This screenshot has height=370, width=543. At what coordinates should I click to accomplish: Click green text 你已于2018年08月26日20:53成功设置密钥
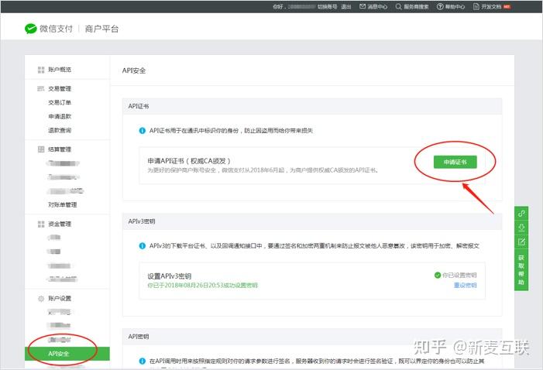[x=203, y=285]
